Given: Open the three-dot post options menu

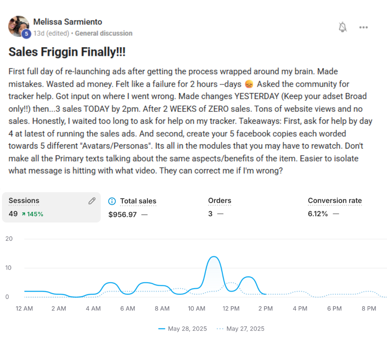Looking at the screenshot, I should [363, 27].
